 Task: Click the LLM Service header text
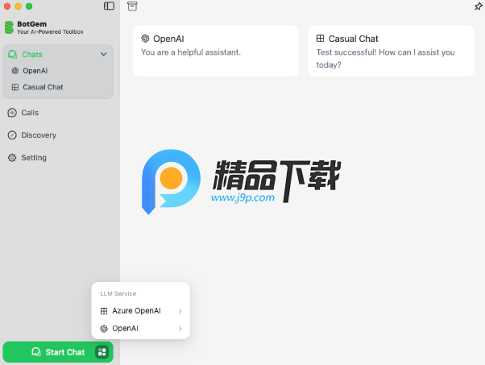pyautogui.click(x=118, y=293)
